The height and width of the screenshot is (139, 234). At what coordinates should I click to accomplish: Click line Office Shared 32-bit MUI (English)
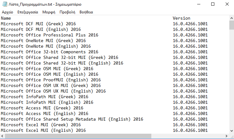tap(62, 63)
